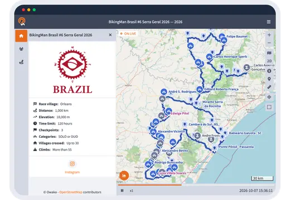This screenshot has height=200, width=290.
Task: Select rider marker Carlos Henrique Sperb
Action: click(210, 57)
